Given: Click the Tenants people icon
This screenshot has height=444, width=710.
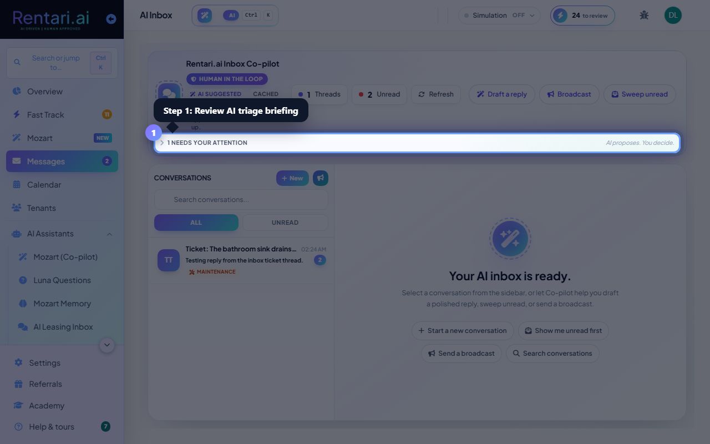Looking at the screenshot, I should (x=17, y=208).
